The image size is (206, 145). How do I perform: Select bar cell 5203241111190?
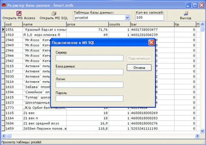[x=152, y=129]
